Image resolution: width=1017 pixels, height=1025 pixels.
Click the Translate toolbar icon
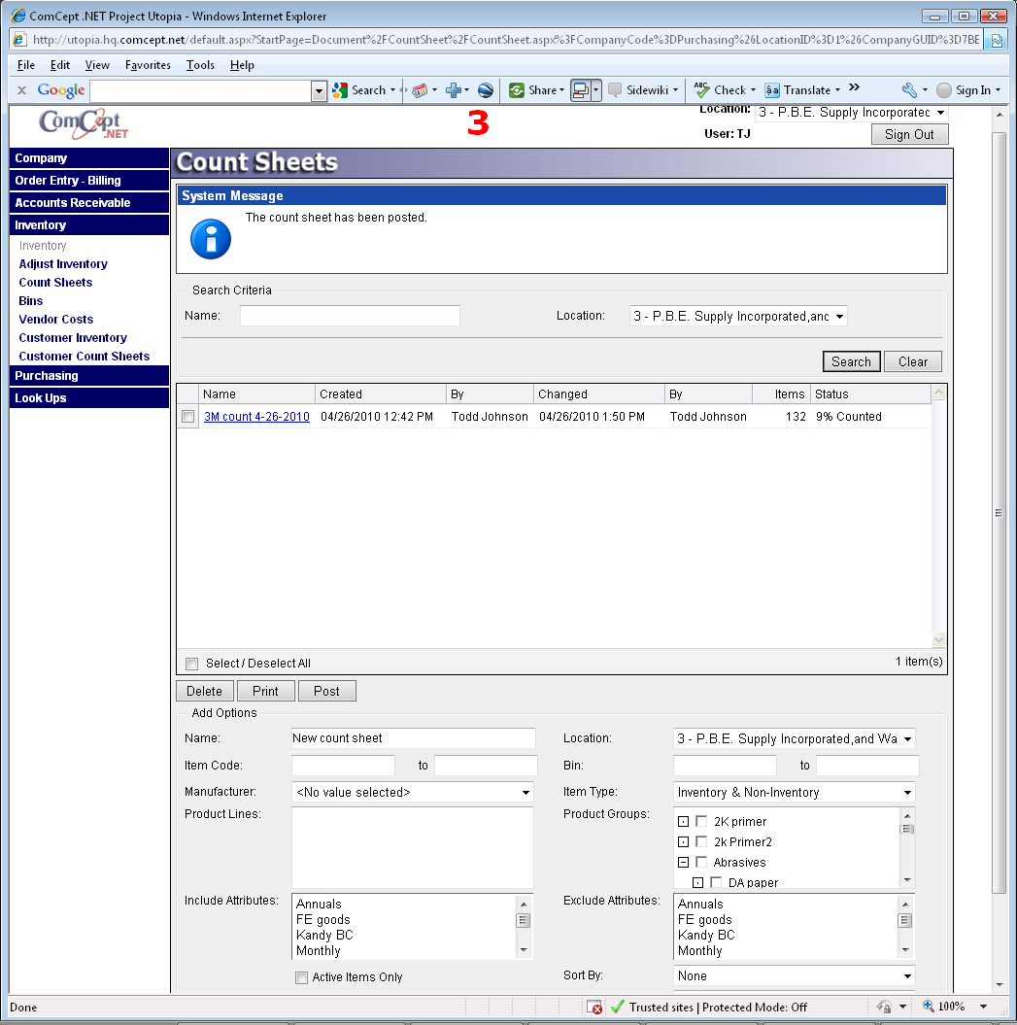pos(772,90)
